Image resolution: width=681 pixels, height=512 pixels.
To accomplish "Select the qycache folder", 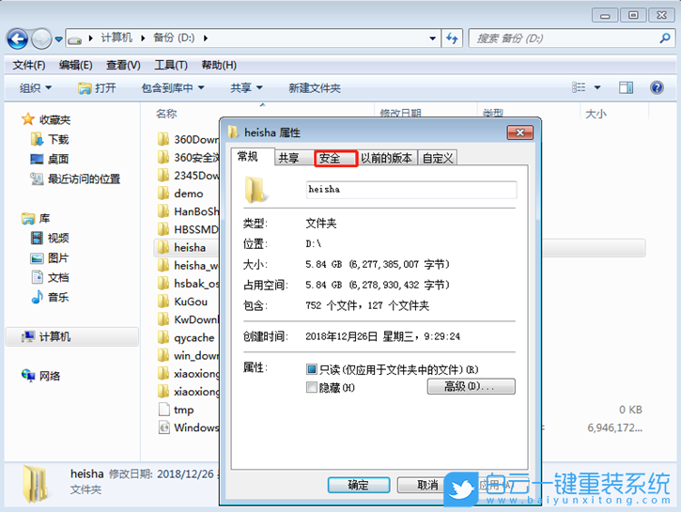I will pyautogui.click(x=187, y=338).
